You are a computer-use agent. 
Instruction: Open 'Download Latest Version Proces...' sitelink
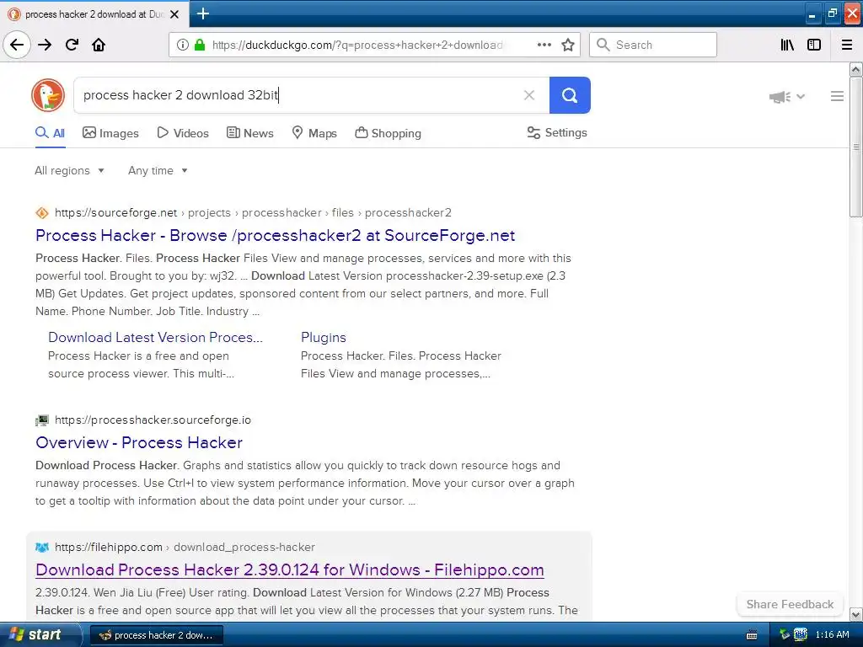[x=155, y=337]
